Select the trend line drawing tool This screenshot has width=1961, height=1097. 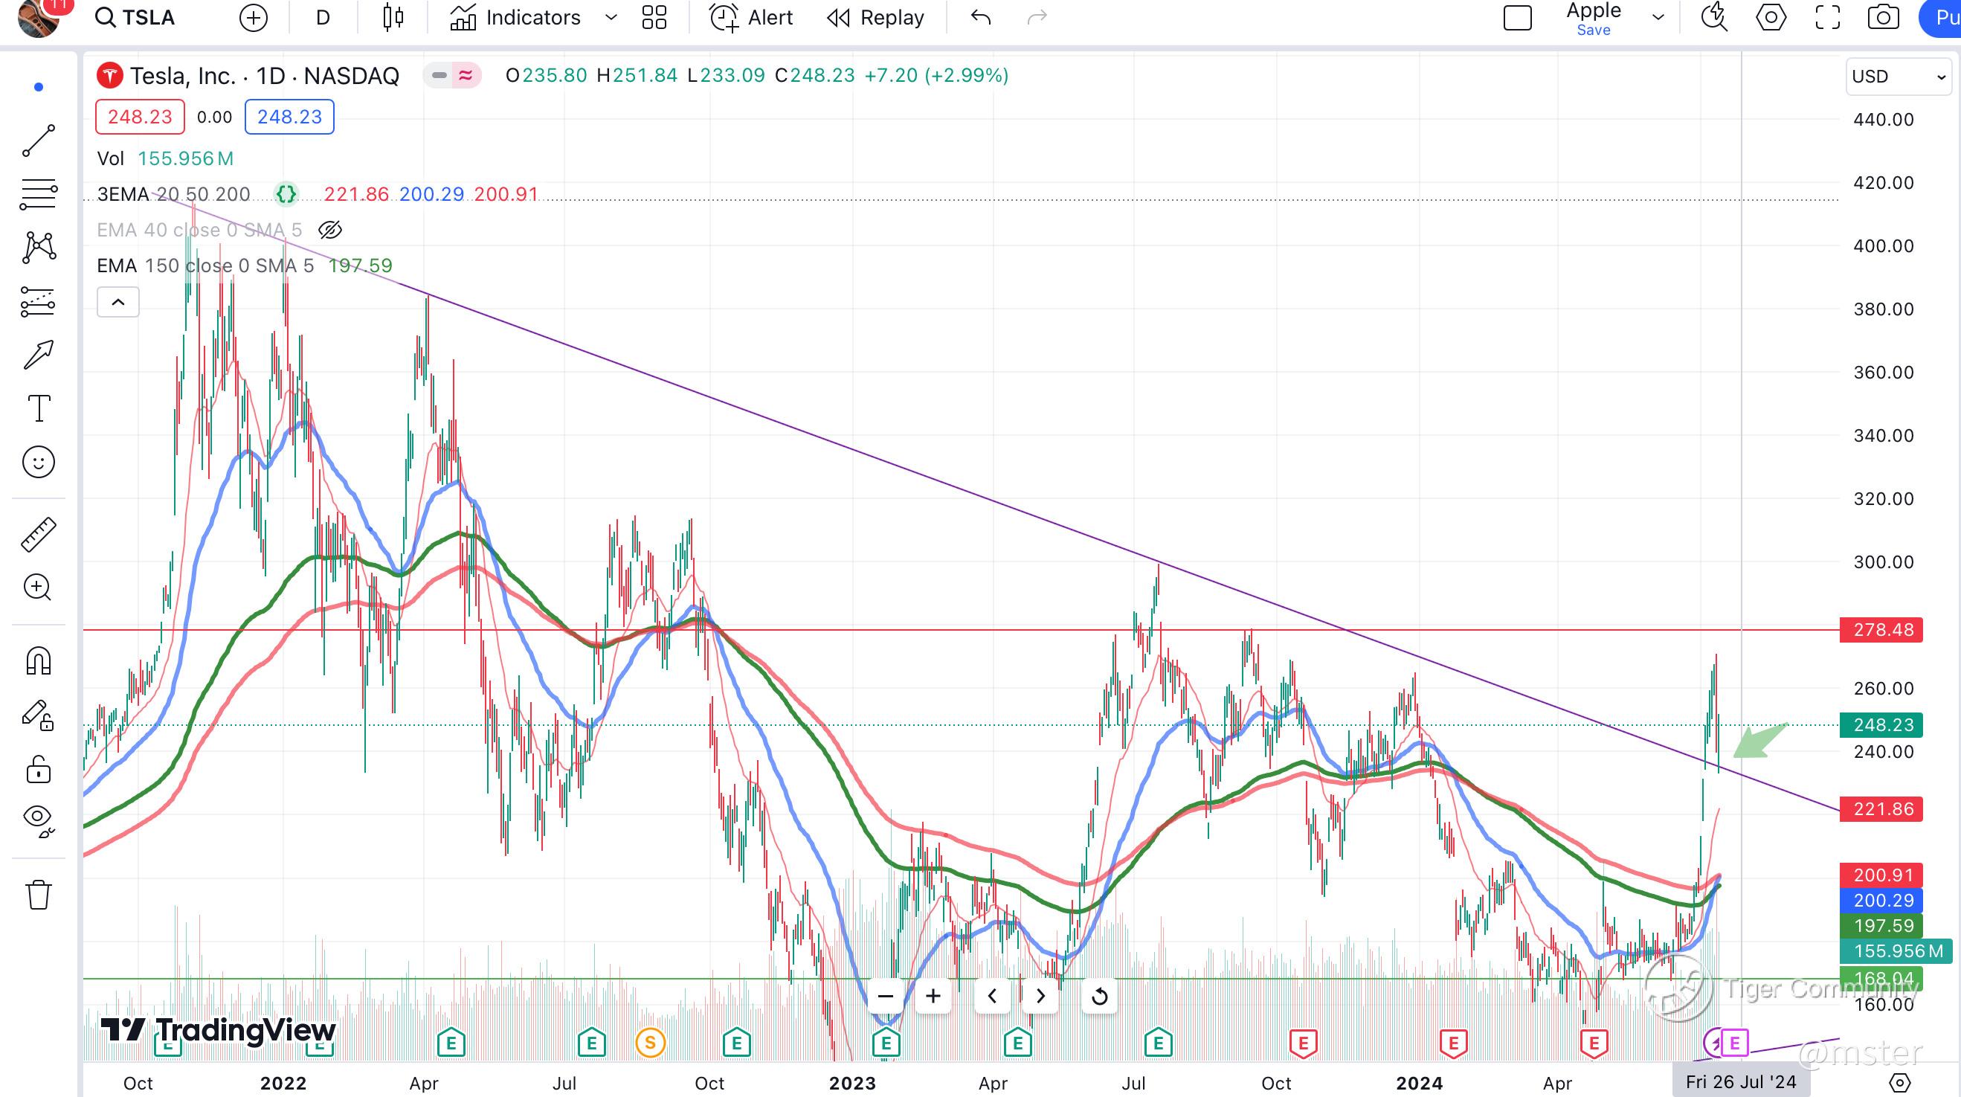38,141
